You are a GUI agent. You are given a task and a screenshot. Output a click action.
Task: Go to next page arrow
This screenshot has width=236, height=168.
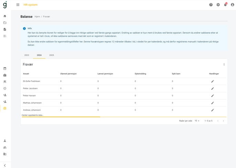[223, 121]
